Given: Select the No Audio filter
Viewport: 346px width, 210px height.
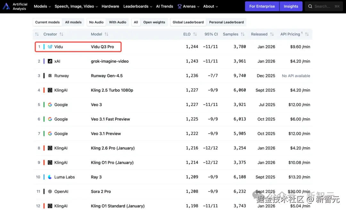Looking at the screenshot, I should (x=96, y=22).
